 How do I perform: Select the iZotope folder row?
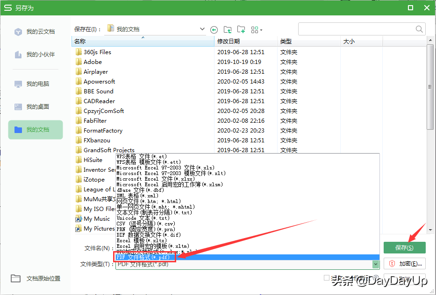point(90,179)
